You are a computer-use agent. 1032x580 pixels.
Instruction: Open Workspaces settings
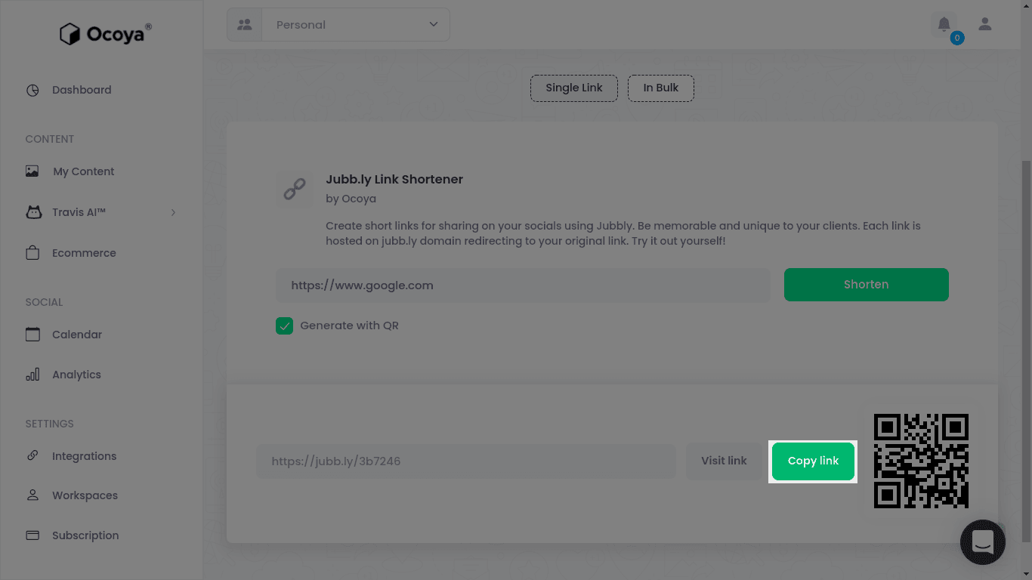click(85, 495)
